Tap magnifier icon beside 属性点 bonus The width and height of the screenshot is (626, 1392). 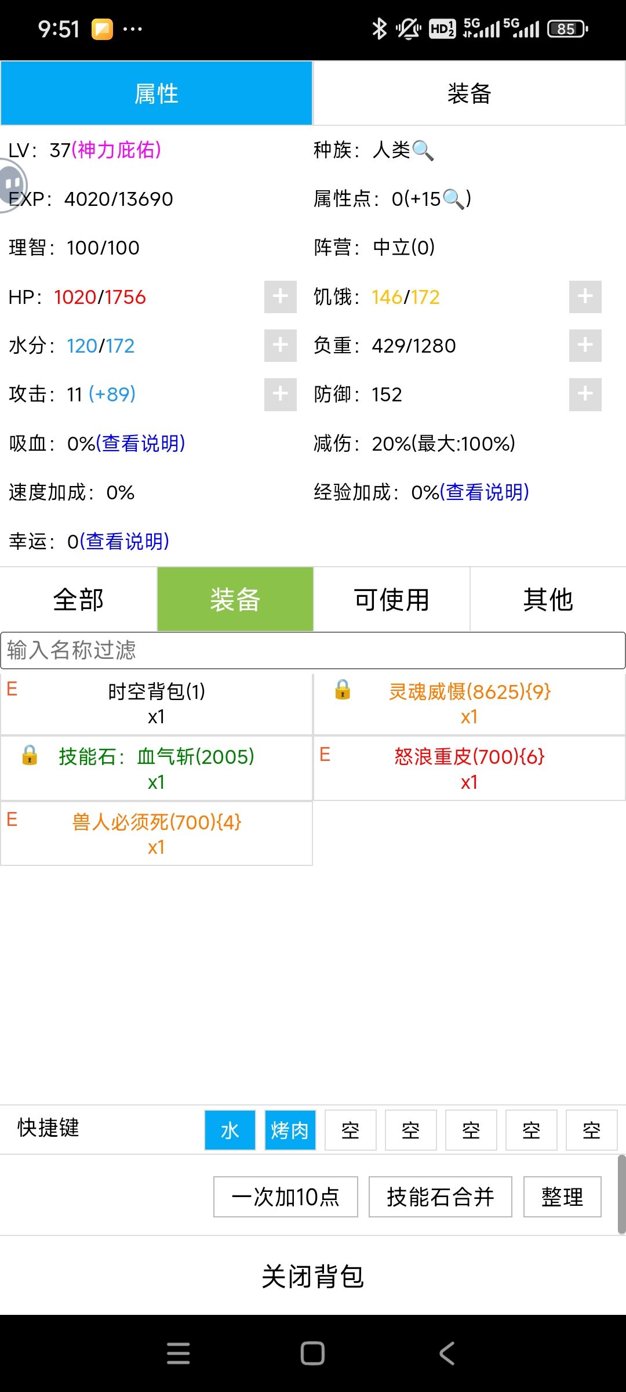click(x=453, y=200)
